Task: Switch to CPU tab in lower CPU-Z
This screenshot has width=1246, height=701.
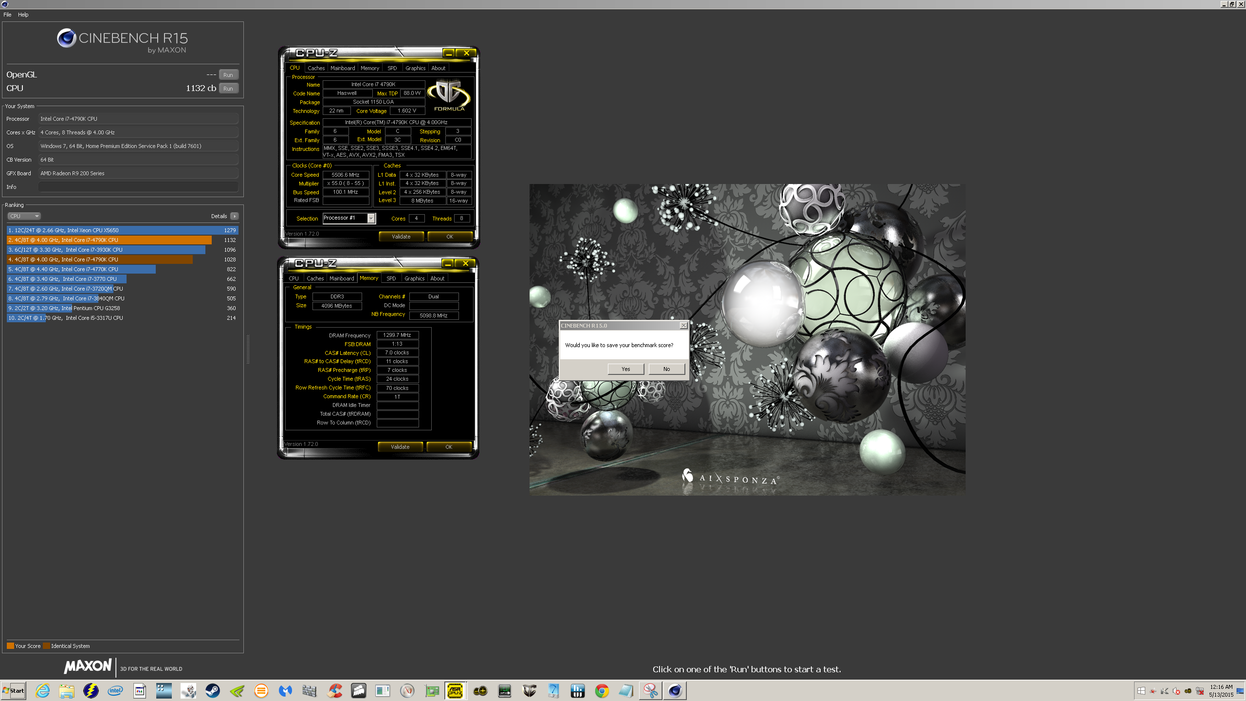Action: 294,278
